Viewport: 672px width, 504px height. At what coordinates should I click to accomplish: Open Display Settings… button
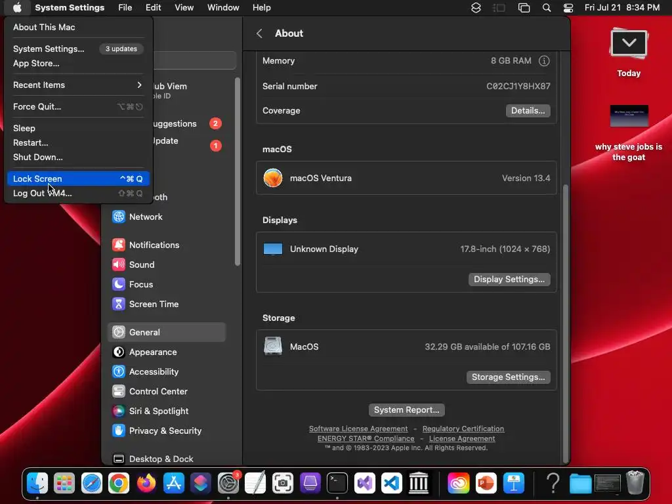(509, 280)
